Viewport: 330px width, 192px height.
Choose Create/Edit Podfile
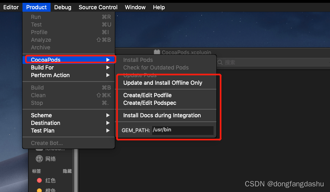click(166, 95)
